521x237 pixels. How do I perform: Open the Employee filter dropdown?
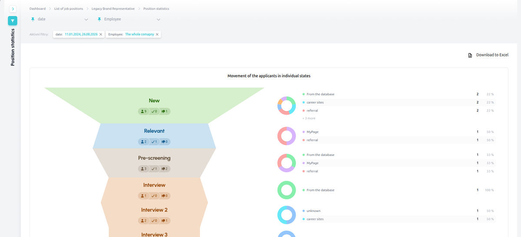click(129, 19)
